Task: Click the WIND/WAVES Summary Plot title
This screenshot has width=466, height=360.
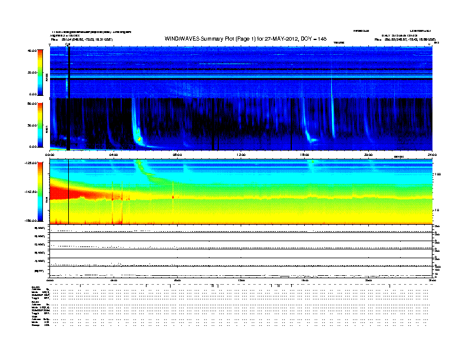Action: coord(245,39)
